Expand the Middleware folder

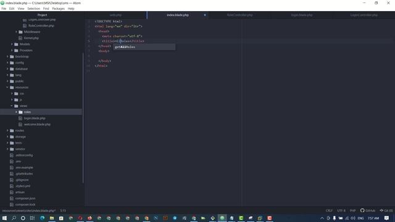pos(17,32)
